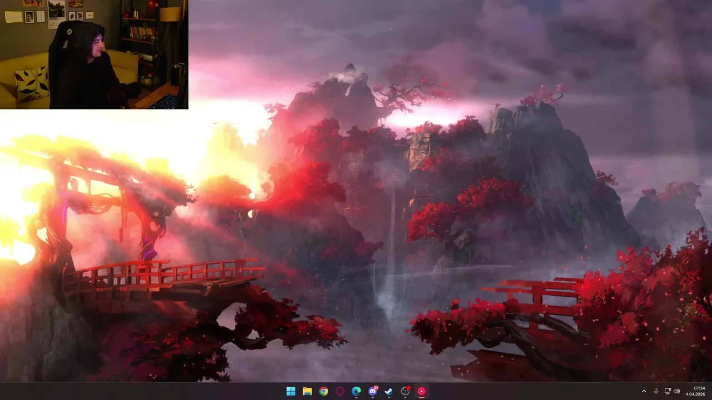Open Steam from the taskbar
This screenshot has width=712, height=400.
[x=389, y=391]
